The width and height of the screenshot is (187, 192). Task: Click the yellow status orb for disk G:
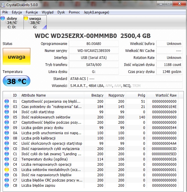(26, 18)
